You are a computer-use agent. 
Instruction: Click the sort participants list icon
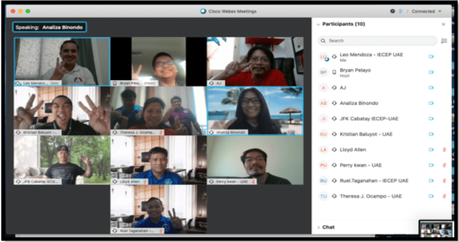444,41
